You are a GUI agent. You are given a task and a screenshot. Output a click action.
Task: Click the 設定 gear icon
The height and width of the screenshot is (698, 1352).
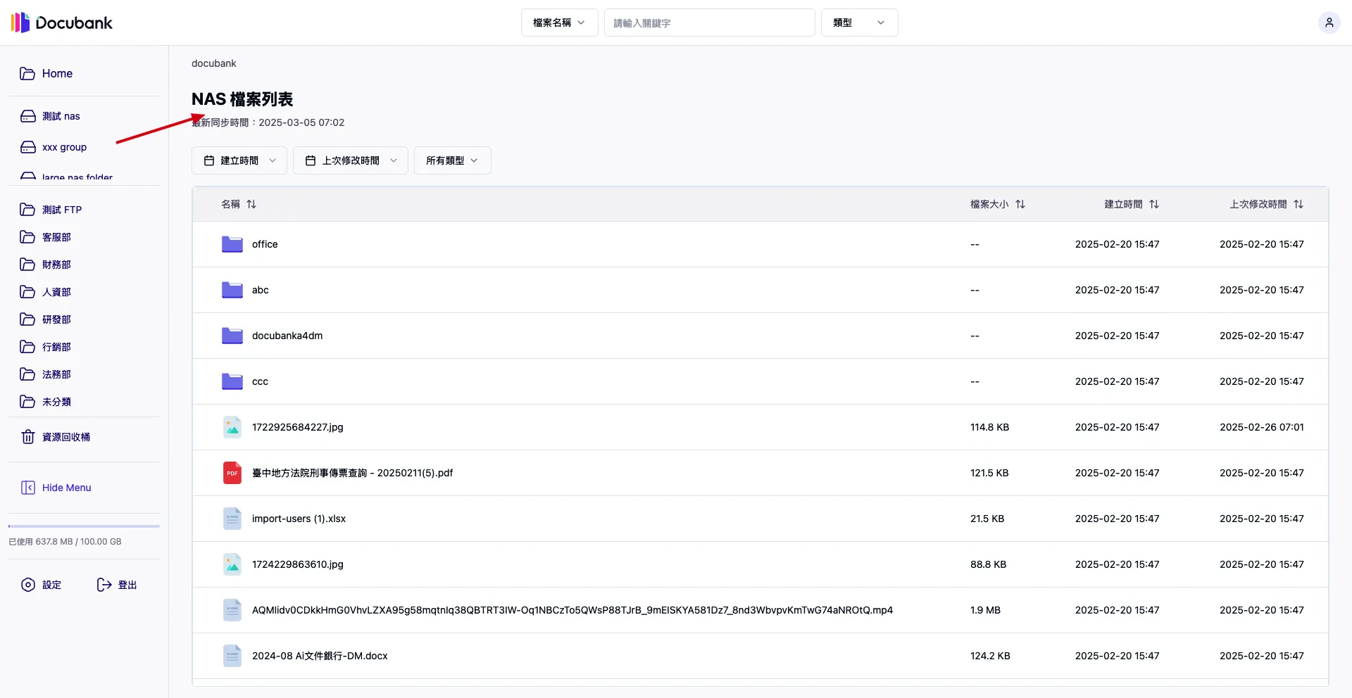tap(27, 585)
